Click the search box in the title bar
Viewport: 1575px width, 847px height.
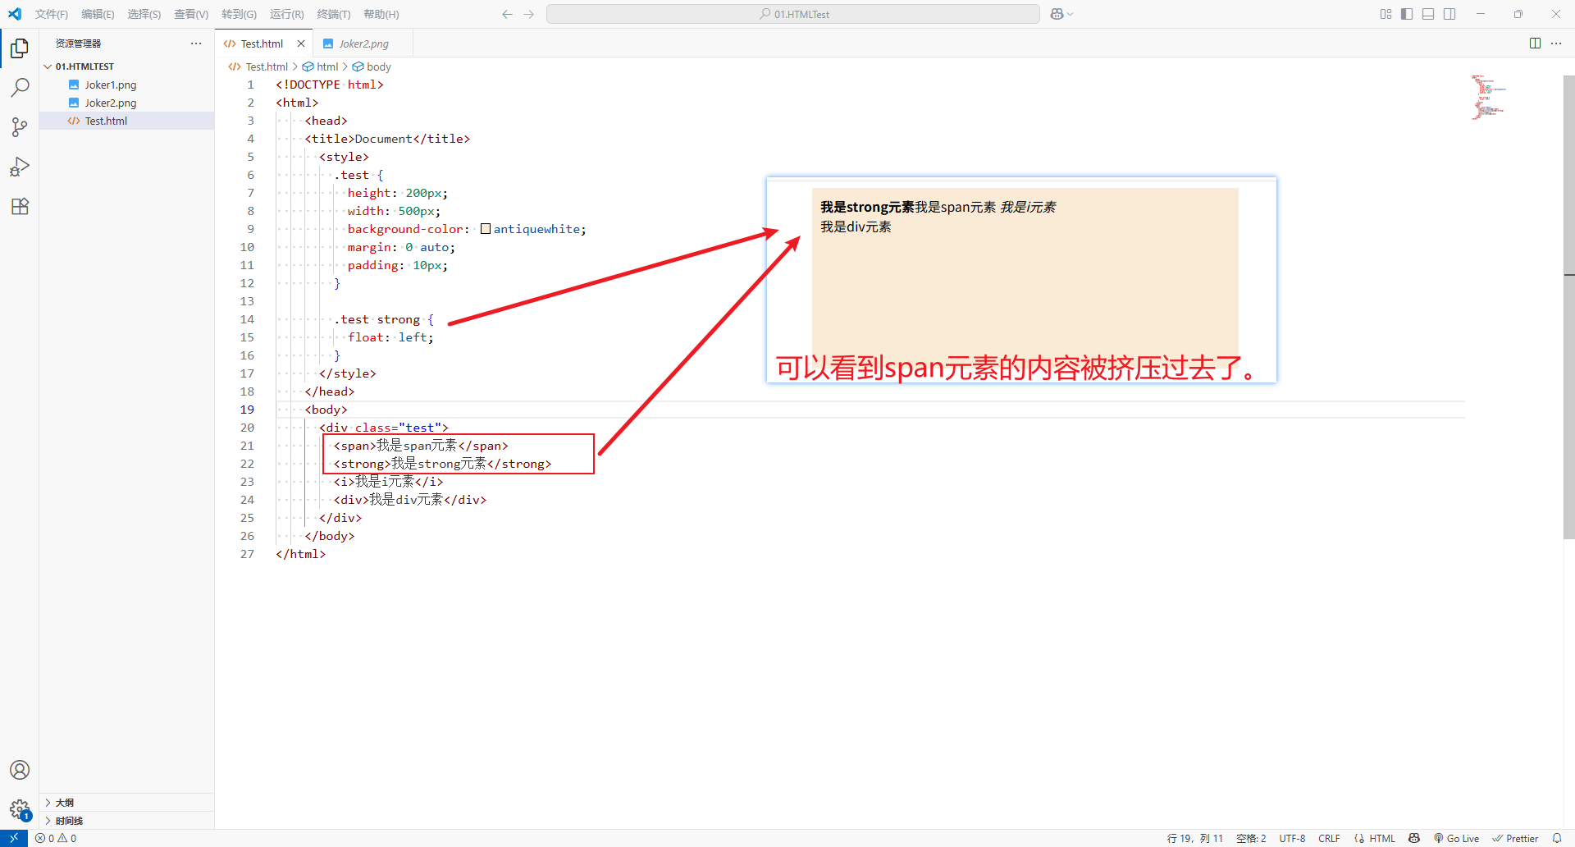(792, 14)
